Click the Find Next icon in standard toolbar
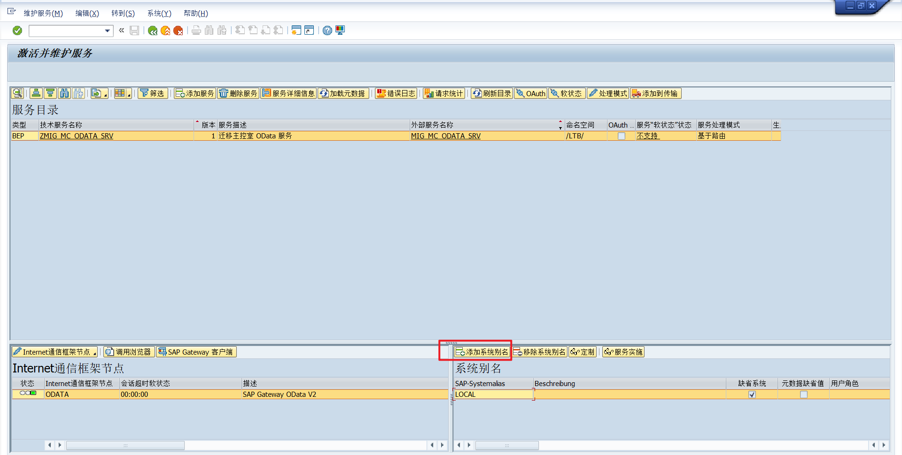Viewport: 902px width, 455px height. 222,30
